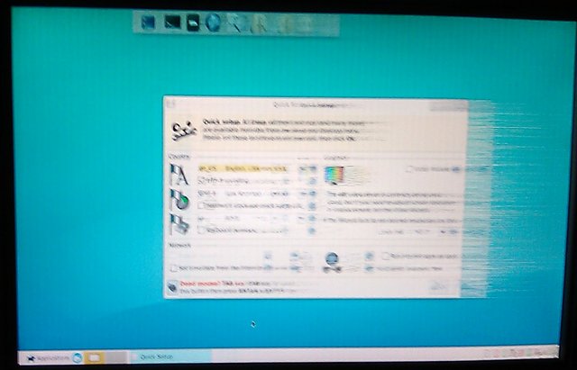Click the help icon beside the video wizard checkbox

point(455,169)
